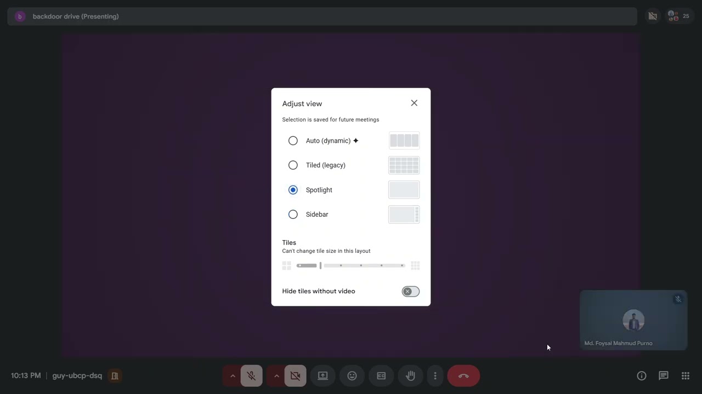Click the fewer tiles icon beside slider
This screenshot has width=702, height=394.
(286, 265)
